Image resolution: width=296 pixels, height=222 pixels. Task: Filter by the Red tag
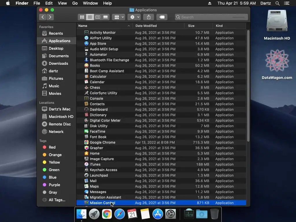click(57, 147)
